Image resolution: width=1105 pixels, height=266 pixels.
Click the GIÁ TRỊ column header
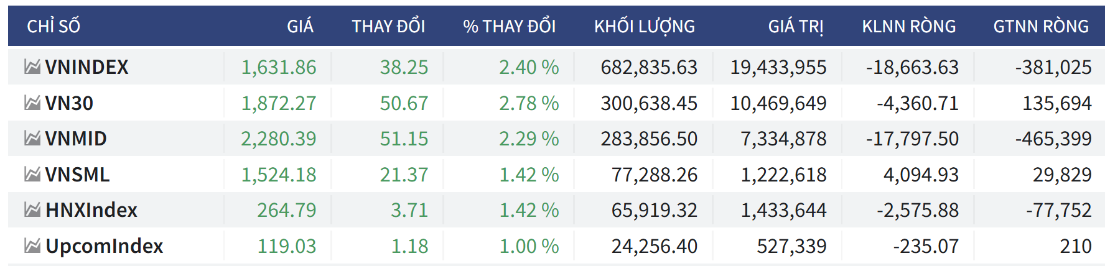[795, 26]
